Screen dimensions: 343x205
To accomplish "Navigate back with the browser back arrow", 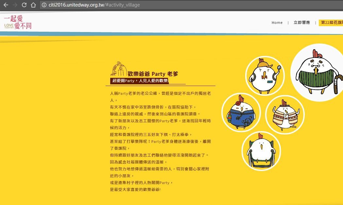I will coord(6,5).
